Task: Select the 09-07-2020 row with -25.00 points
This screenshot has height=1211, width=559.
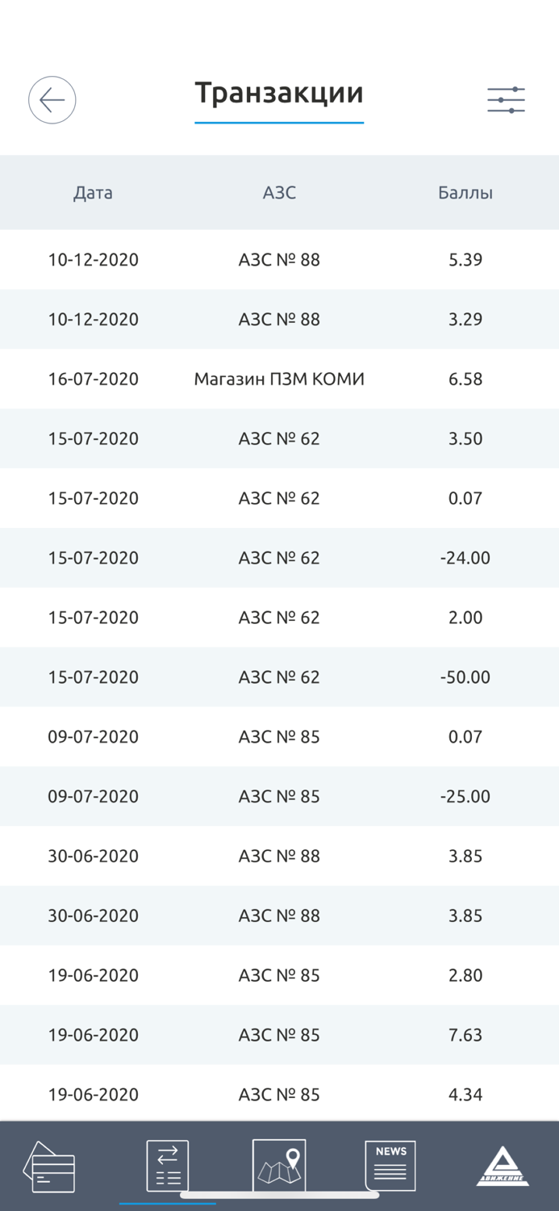Action: (x=279, y=797)
